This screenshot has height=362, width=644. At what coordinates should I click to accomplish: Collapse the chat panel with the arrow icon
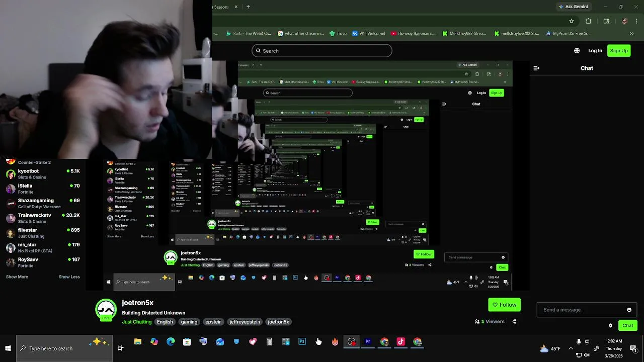click(x=536, y=68)
